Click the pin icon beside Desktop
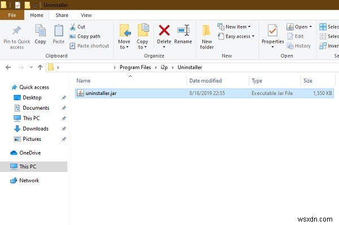The width and height of the screenshot is (339, 225). coord(64,98)
